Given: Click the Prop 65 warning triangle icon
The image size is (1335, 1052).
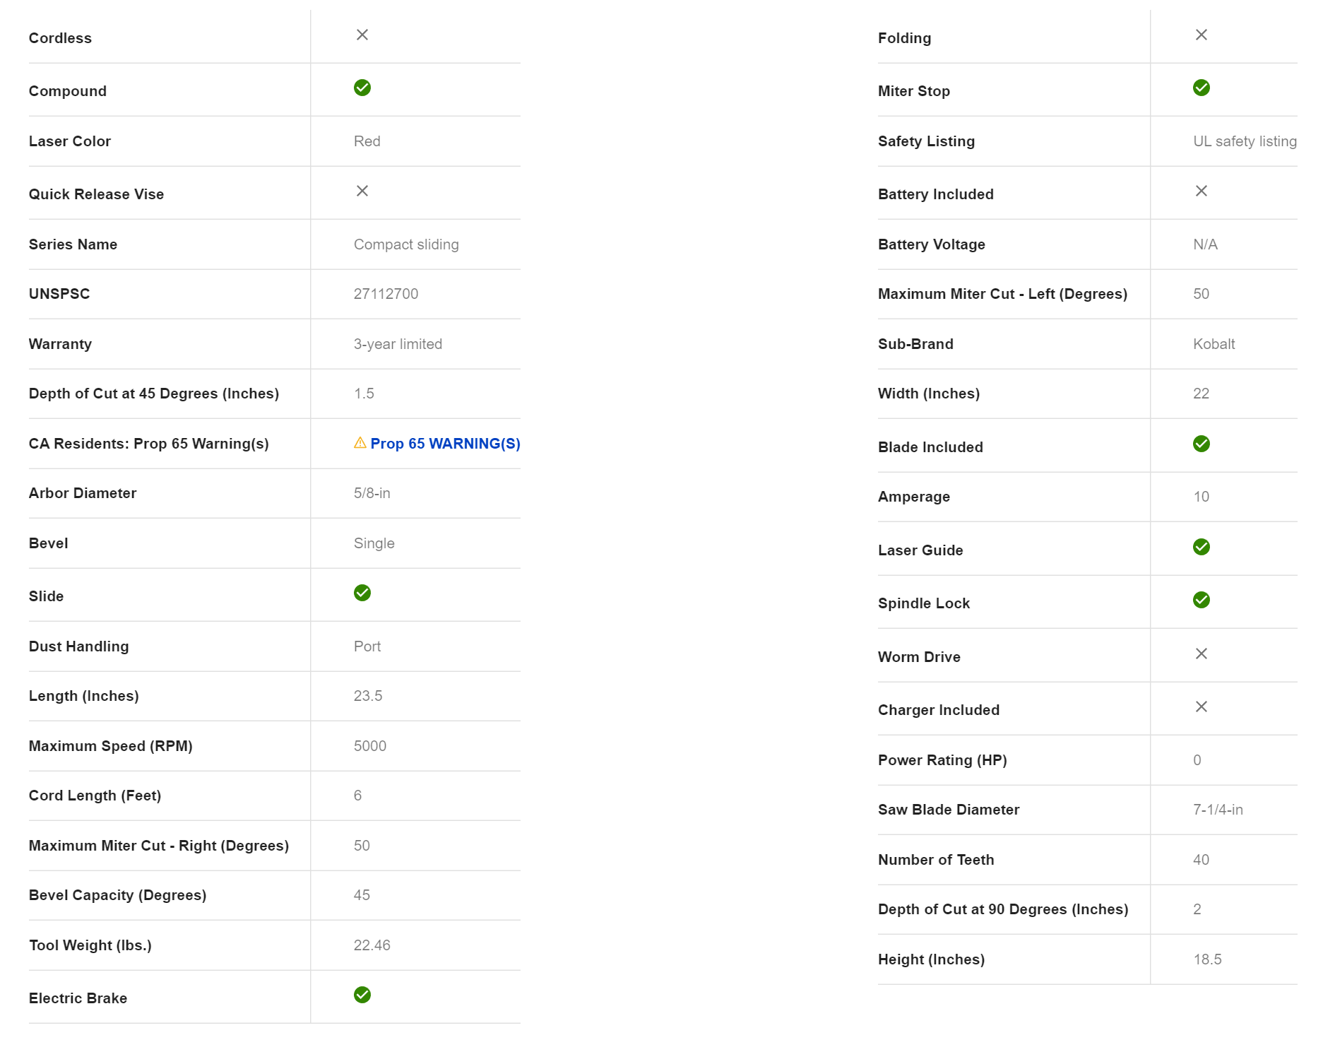Looking at the screenshot, I should pyautogui.click(x=360, y=443).
